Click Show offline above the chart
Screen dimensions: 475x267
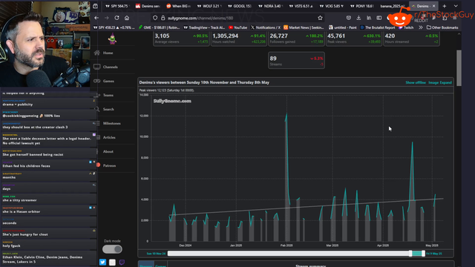coord(416,82)
